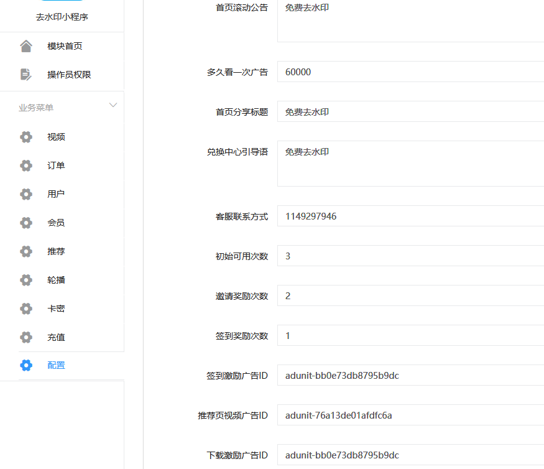Click the blue gear icon beside 配置

(x=25, y=365)
